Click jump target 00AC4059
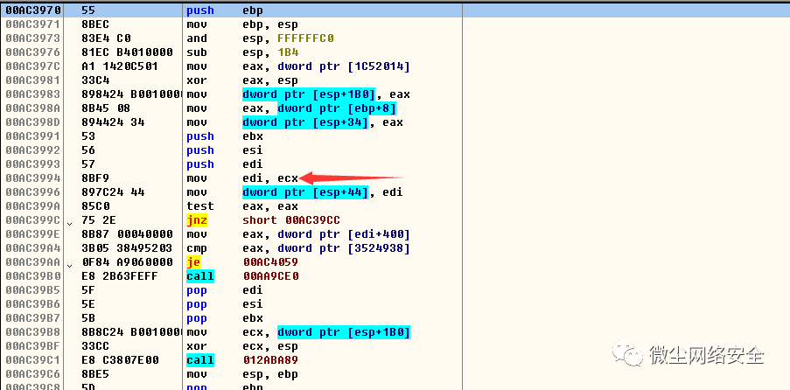Screen dimensions: 790x390 tap(270, 262)
